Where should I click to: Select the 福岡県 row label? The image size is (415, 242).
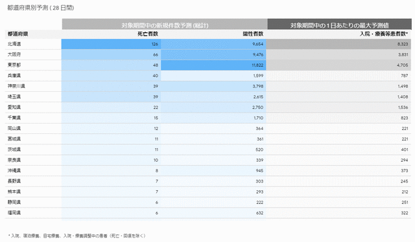click(x=14, y=213)
